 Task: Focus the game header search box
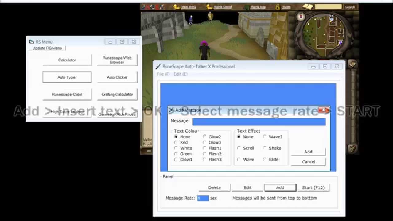click(328, 6)
